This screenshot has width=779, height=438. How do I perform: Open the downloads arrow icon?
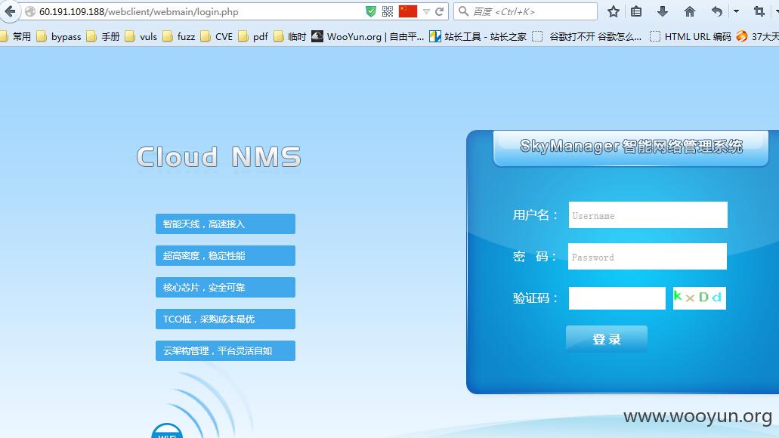[662, 11]
